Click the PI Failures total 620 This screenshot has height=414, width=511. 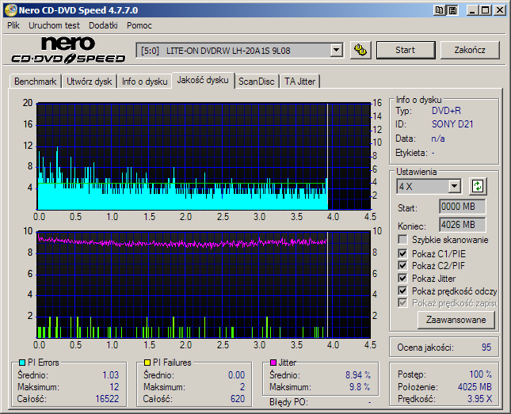[x=237, y=399]
